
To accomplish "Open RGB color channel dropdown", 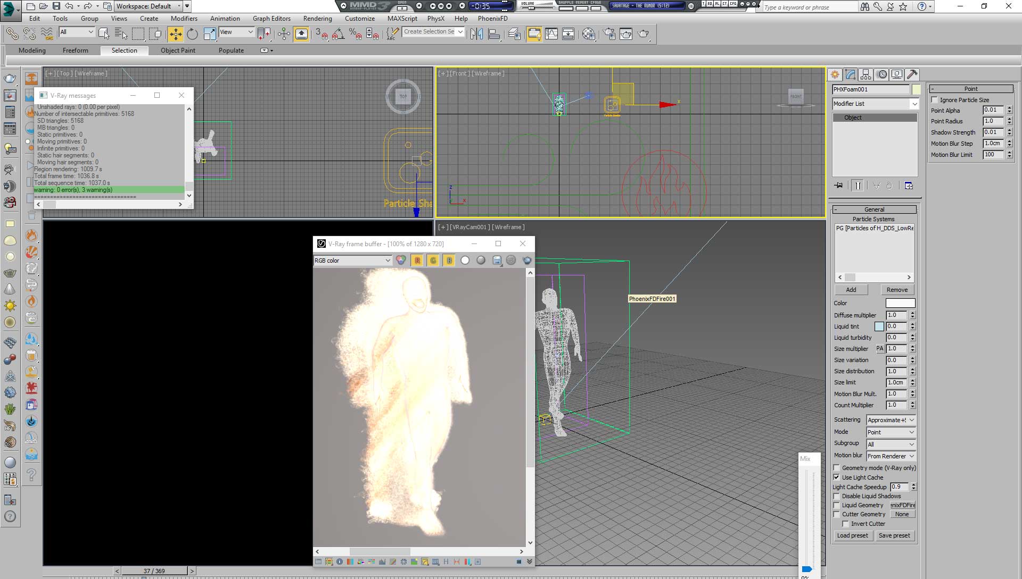I will click(x=353, y=261).
